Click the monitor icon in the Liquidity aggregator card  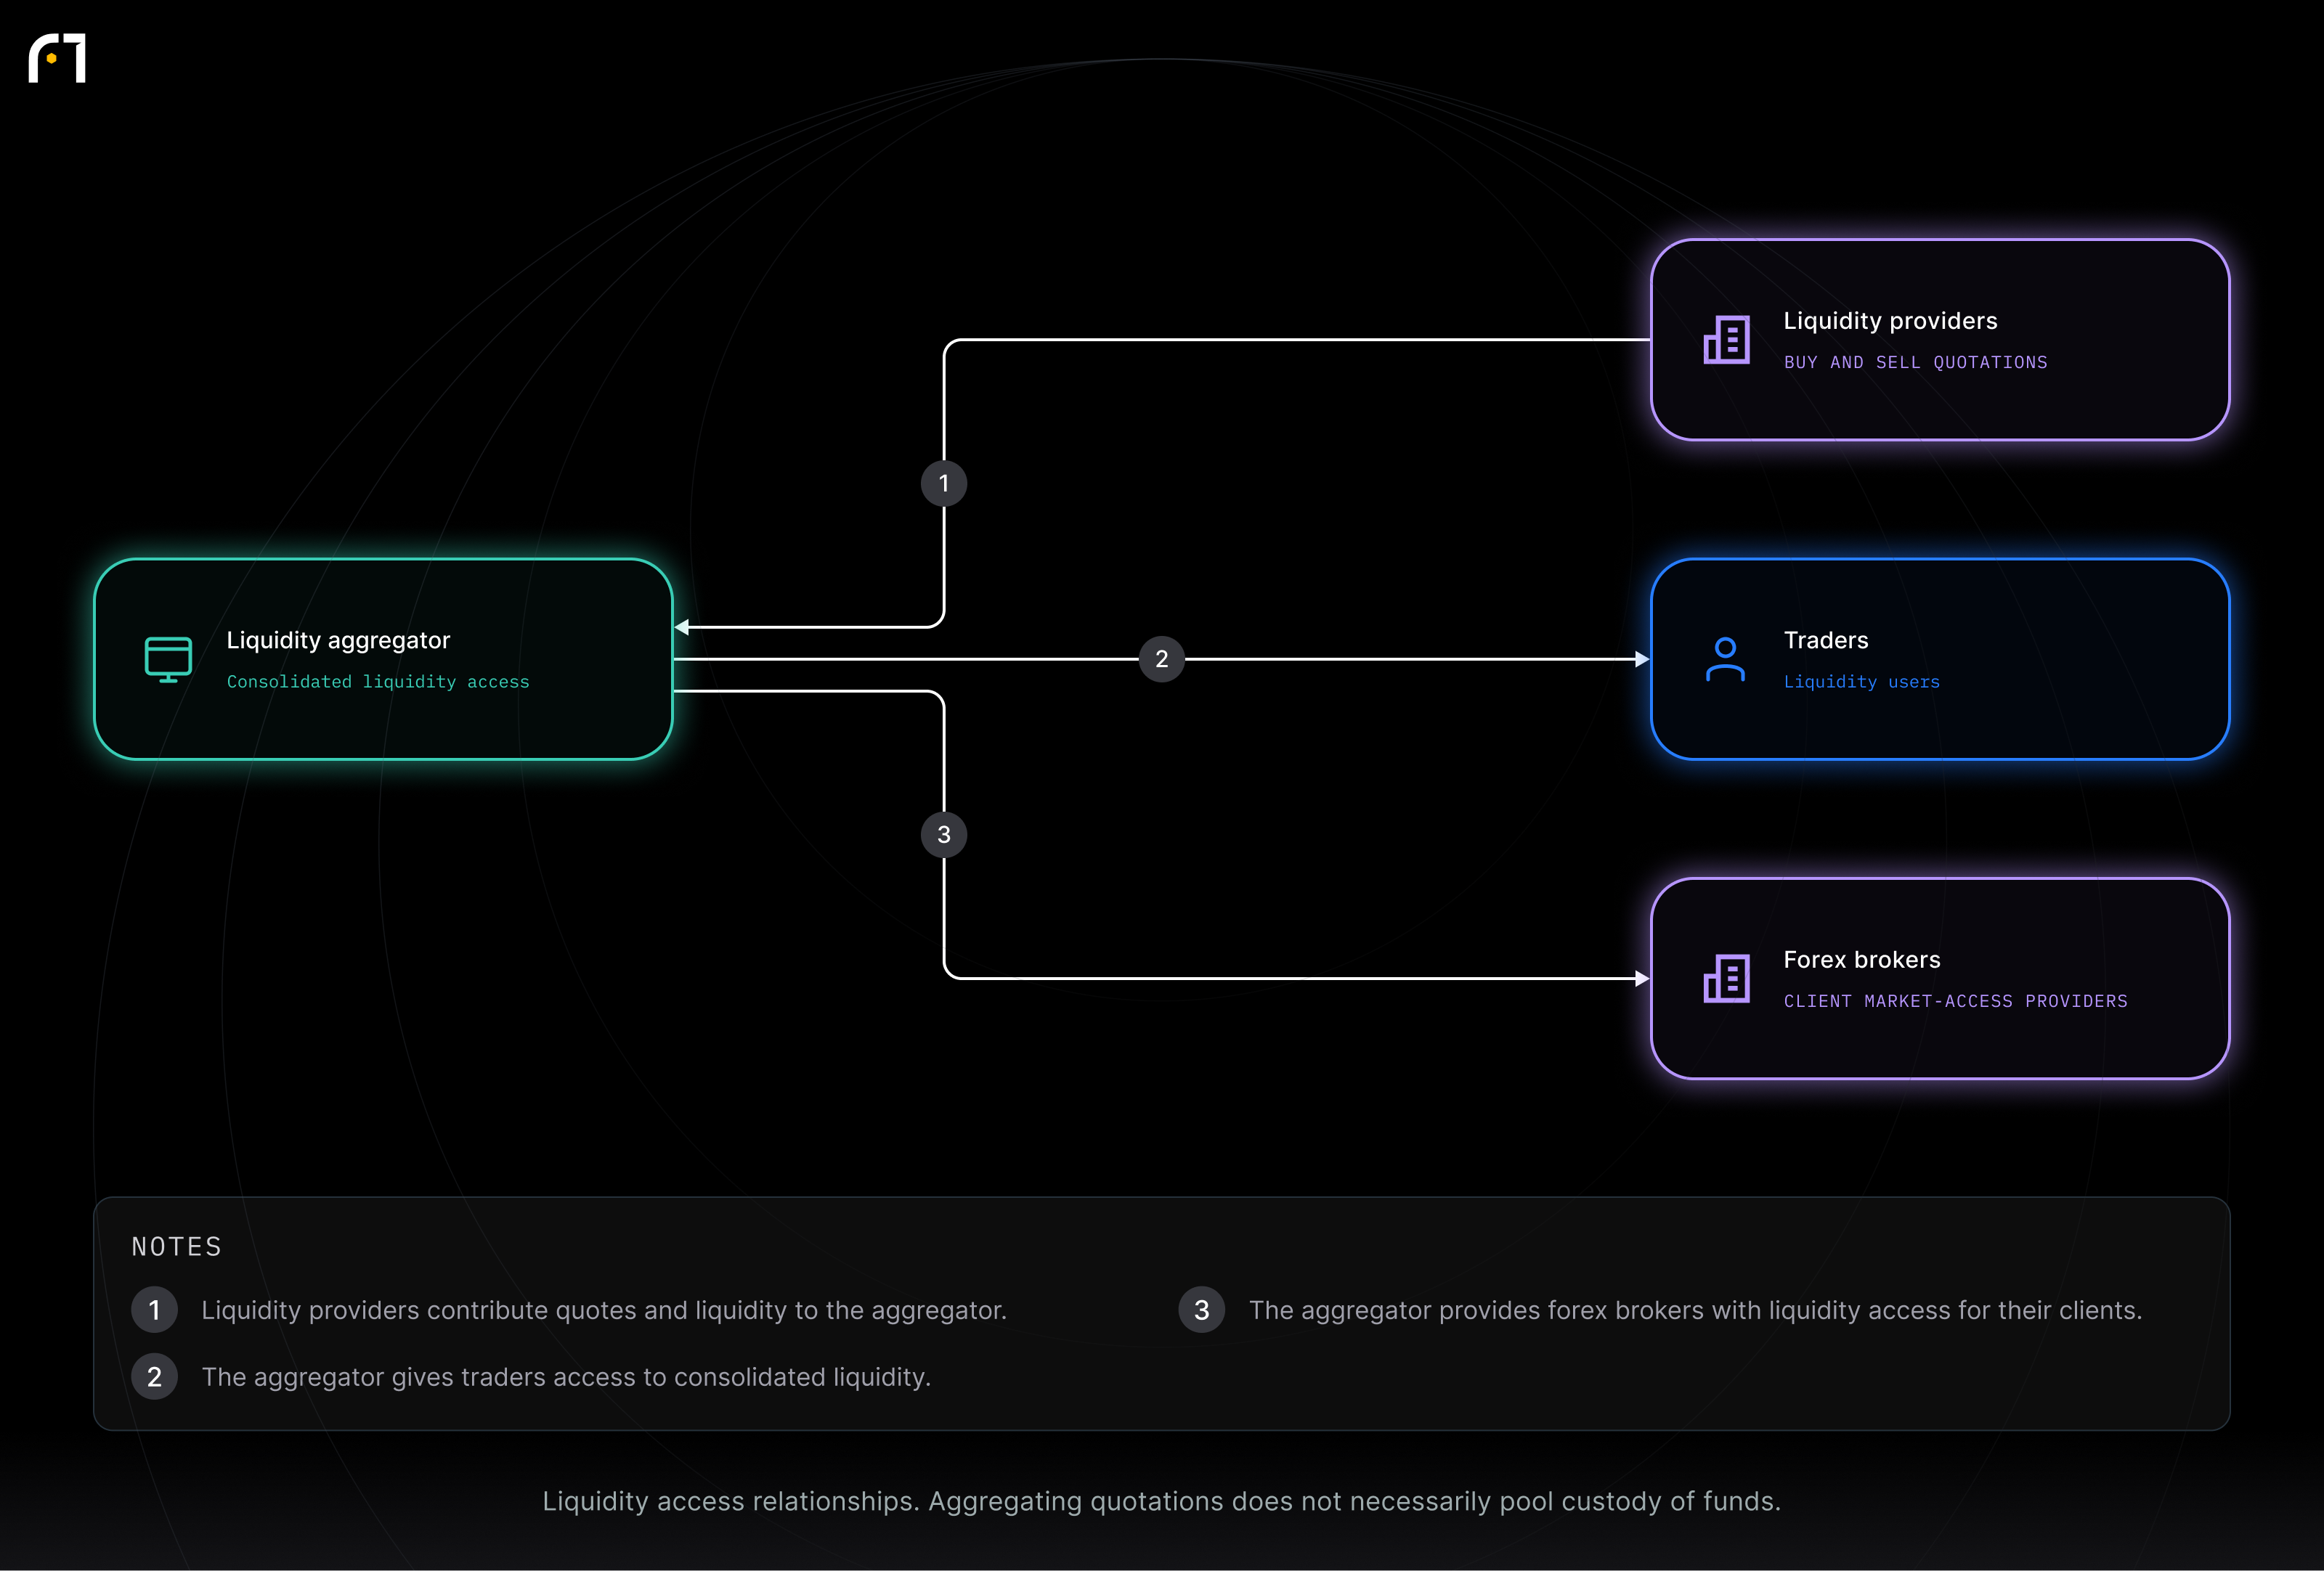[x=168, y=660]
